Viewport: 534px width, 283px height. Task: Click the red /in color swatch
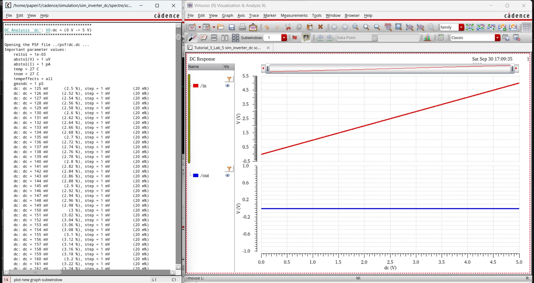[x=196, y=86]
